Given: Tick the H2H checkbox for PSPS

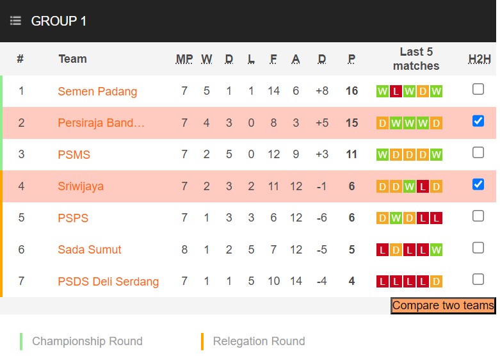Looking at the screenshot, I should click(478, 216).
